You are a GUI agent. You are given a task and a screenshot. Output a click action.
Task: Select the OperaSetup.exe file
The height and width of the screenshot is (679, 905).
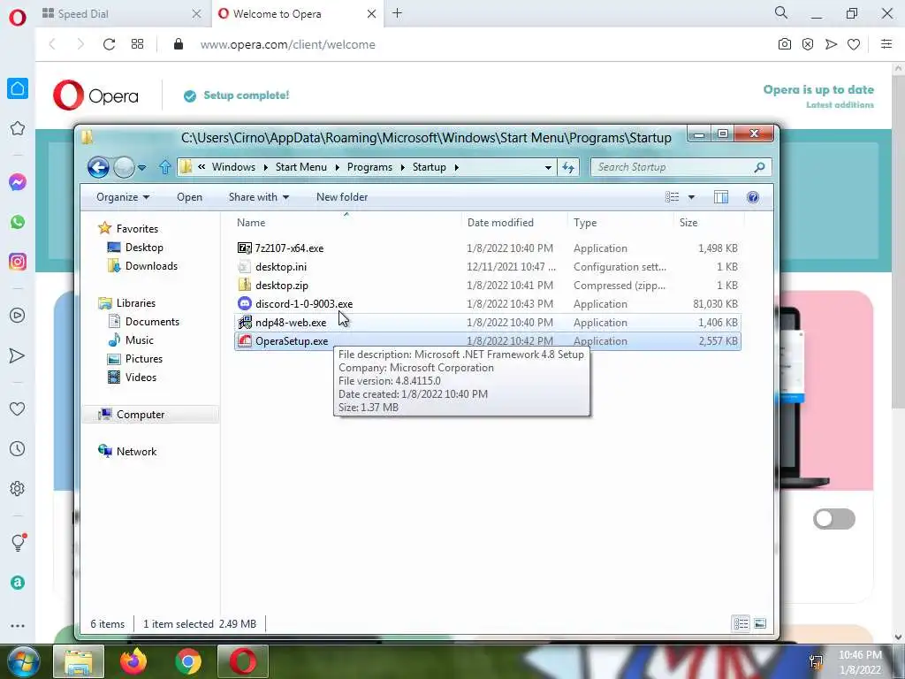pyautogui.click(x=488, y=341)
